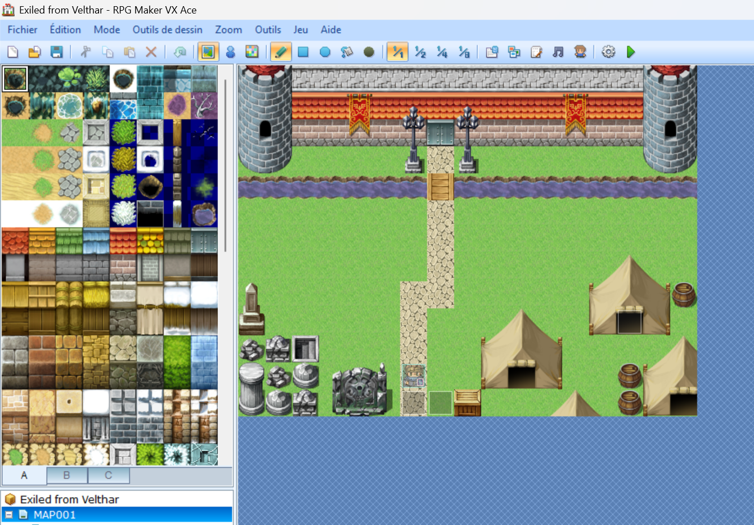Start playtest with the green play arrow
This screenshot has height=525, width=754.
click(631, 52)
